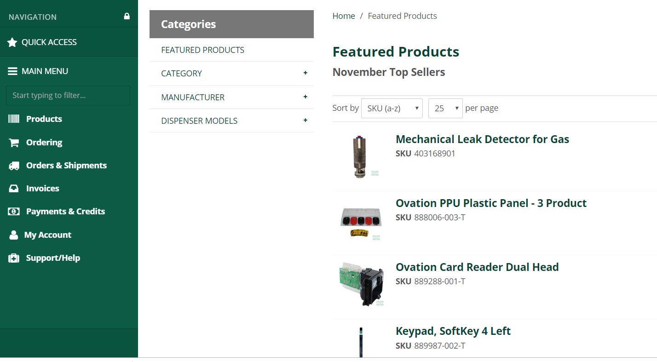Open My Account page
This screenshot has width=657, height=362.
tap(48, 235)
